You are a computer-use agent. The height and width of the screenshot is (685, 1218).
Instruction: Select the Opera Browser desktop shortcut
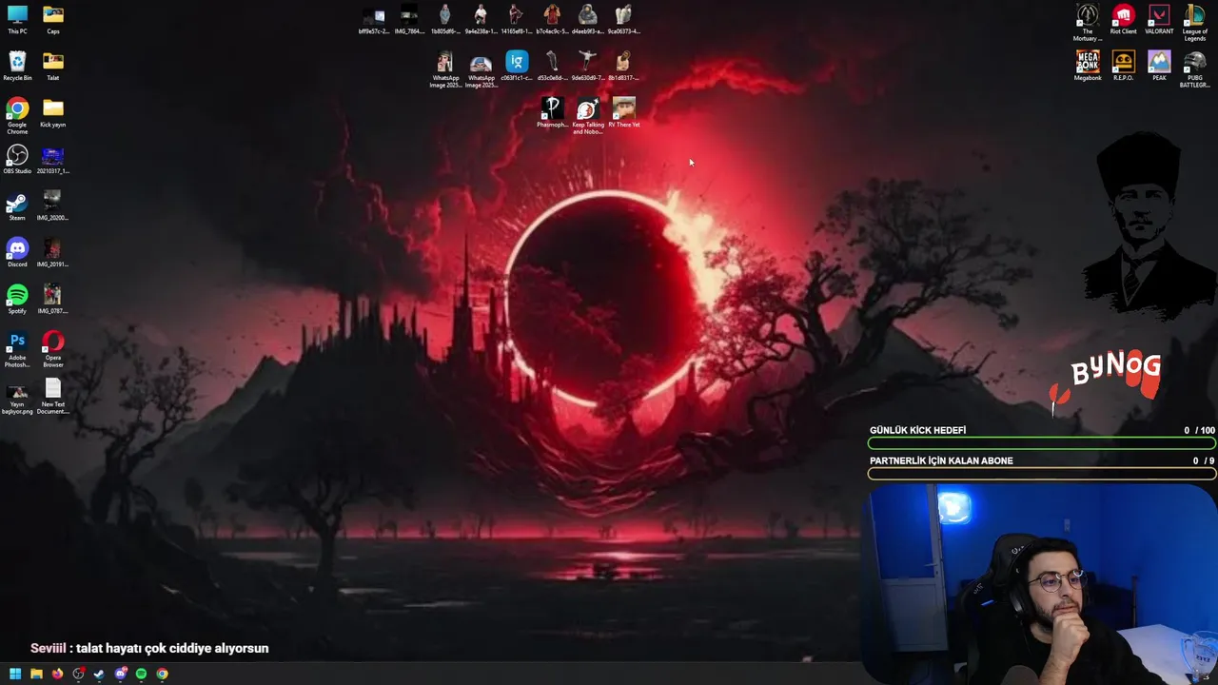(x=53, y=349)
